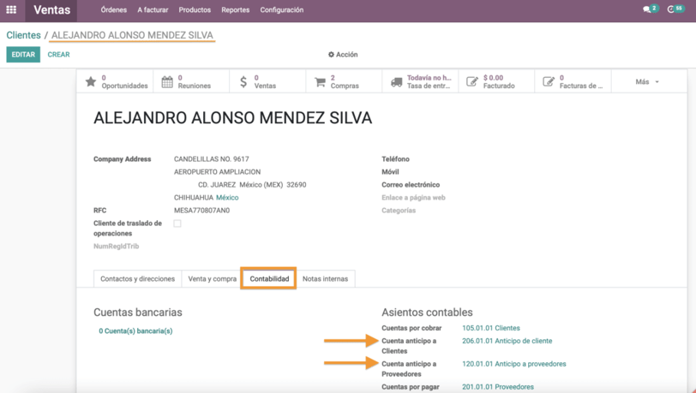
Task: Open account 206.01.01 Anticipo de cliente
Action: click(507, 341)
